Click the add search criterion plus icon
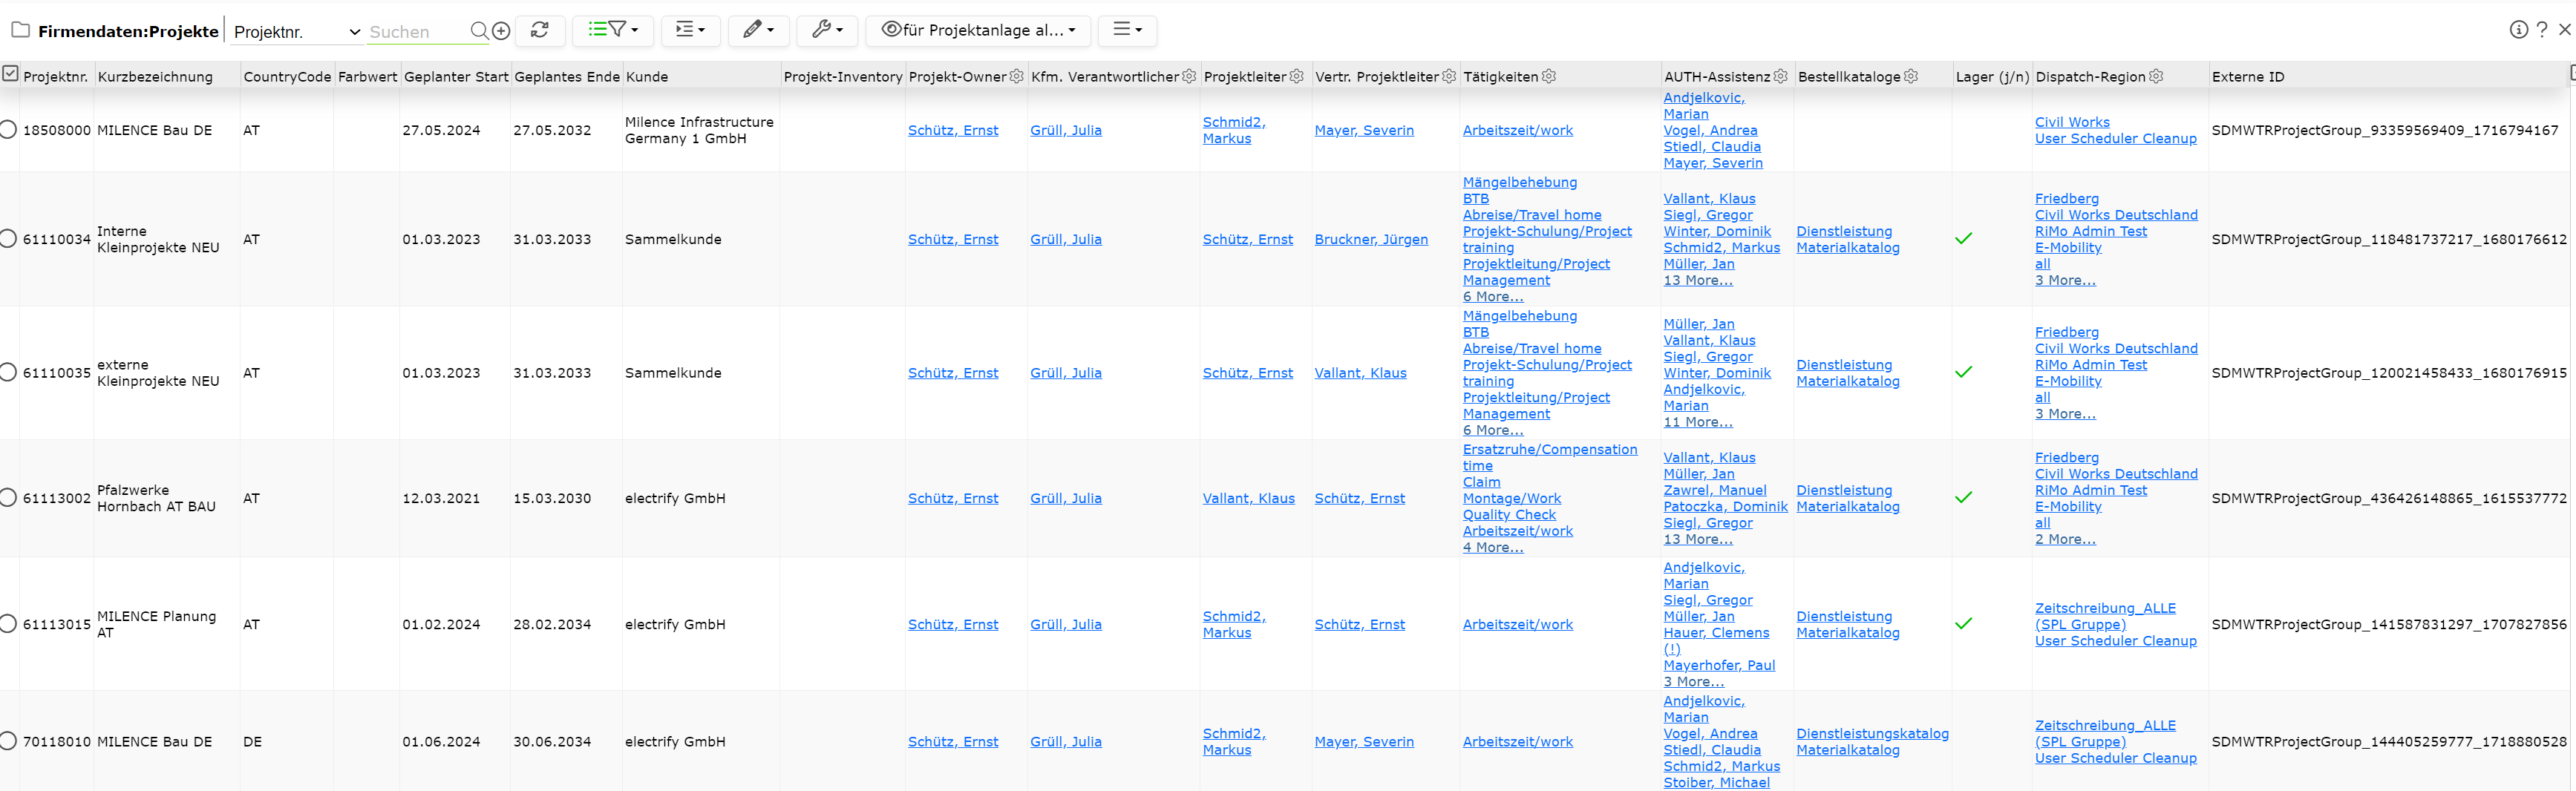This screenshot has height=791, width=2576. coord(501,31)
